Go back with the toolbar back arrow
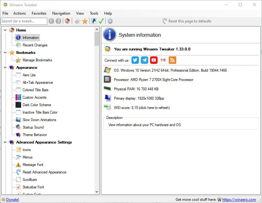The height and width of the screenshot is (203, 262). tap(51, 21)
